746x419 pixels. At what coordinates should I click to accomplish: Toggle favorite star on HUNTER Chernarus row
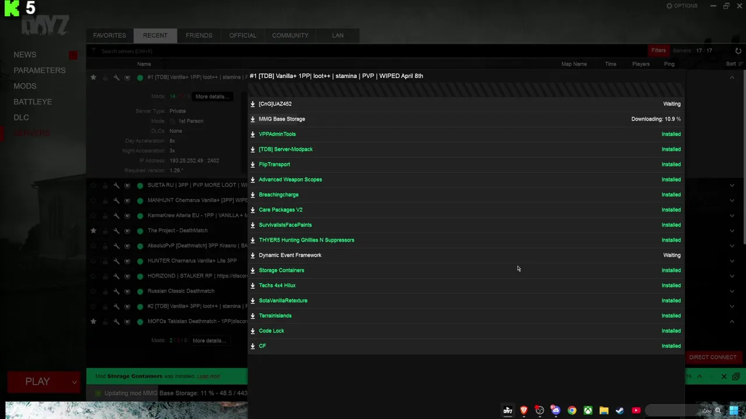pos(93,261)
